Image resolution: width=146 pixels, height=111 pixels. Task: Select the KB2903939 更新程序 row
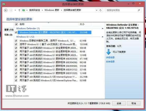[x=55, y=59]
